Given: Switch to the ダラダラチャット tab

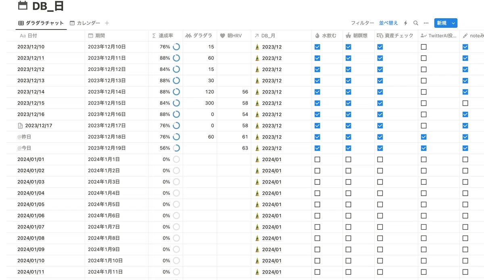Looking at the screenshot, I should tap(41, 23).
